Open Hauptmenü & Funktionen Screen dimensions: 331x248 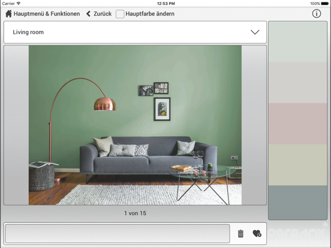coord(43,14)
